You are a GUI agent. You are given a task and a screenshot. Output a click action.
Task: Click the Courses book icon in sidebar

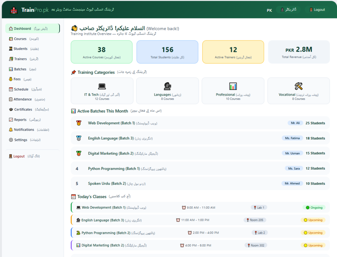click(11, 39)
